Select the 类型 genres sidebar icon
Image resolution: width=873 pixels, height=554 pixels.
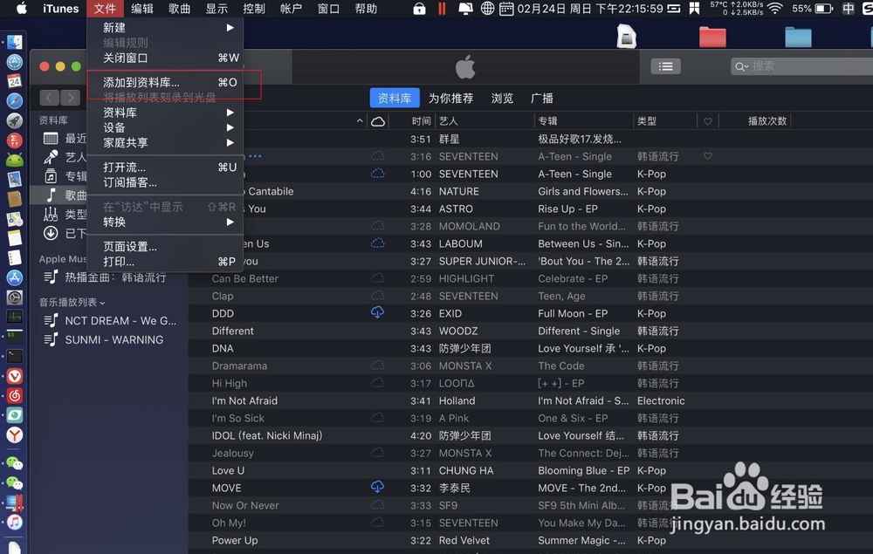tap(51, 214)
